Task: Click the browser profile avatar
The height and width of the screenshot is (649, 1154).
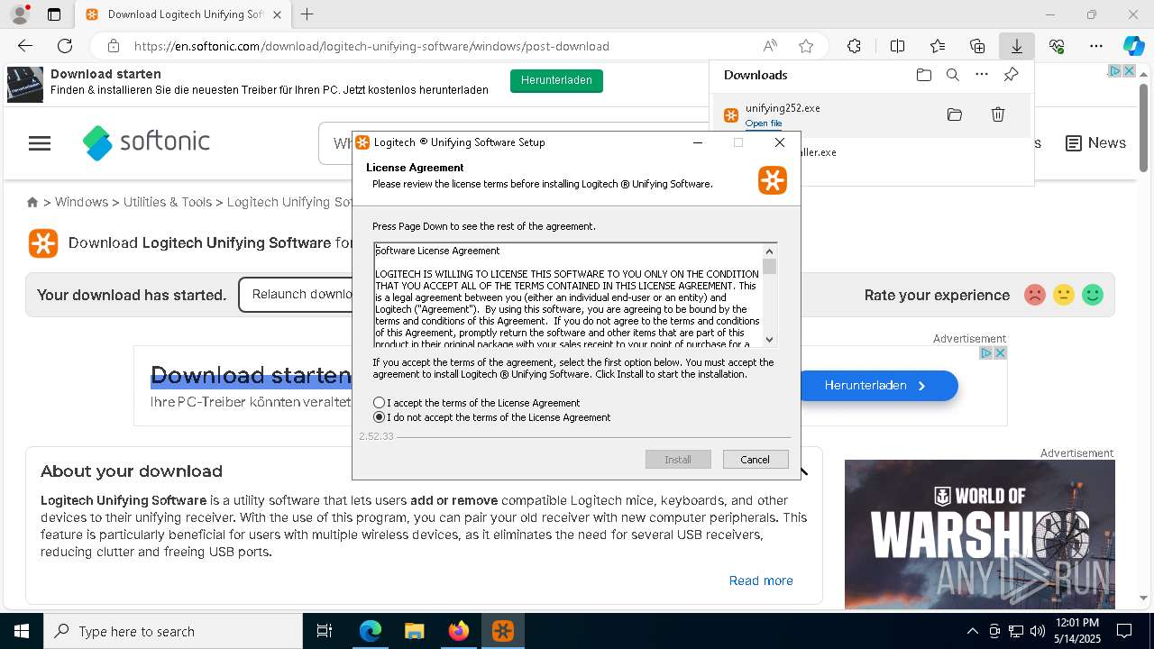Action: (20, 14)
